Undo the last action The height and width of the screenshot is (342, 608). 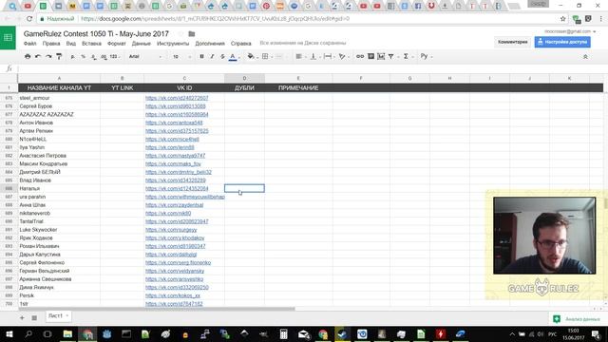(x=38, y=57)
